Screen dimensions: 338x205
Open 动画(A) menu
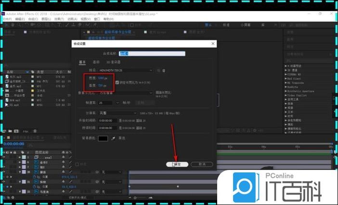pyautogui.click(x=72, y=19)
